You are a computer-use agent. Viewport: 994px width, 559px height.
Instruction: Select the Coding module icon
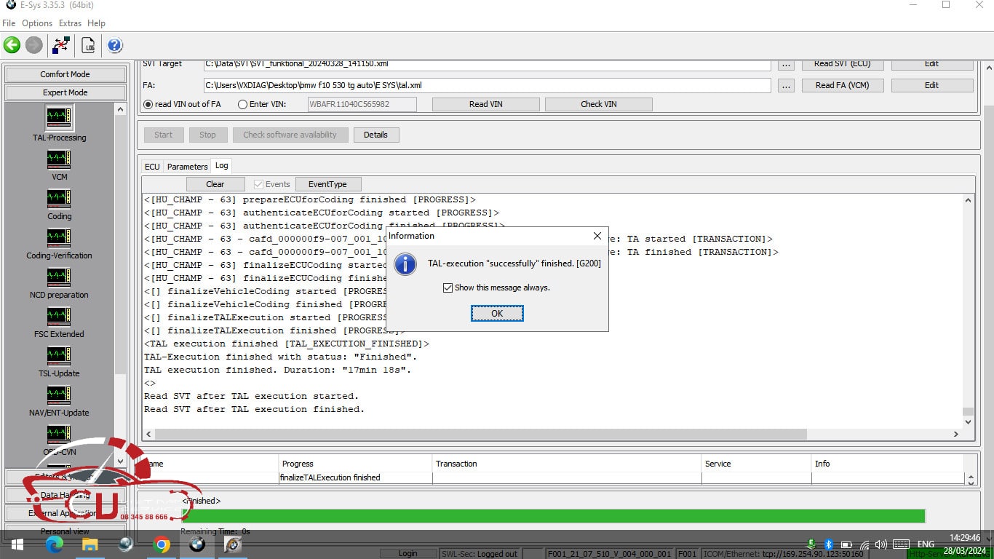coord(59,197)
